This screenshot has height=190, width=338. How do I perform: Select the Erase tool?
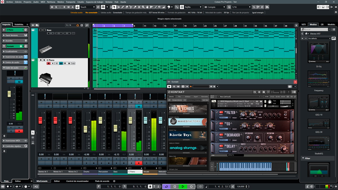click(127, 7)
